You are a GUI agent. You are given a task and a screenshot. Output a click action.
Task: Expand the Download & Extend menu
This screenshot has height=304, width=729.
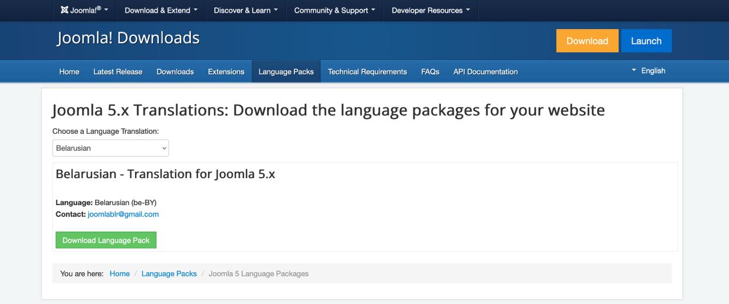coord(161,10)
